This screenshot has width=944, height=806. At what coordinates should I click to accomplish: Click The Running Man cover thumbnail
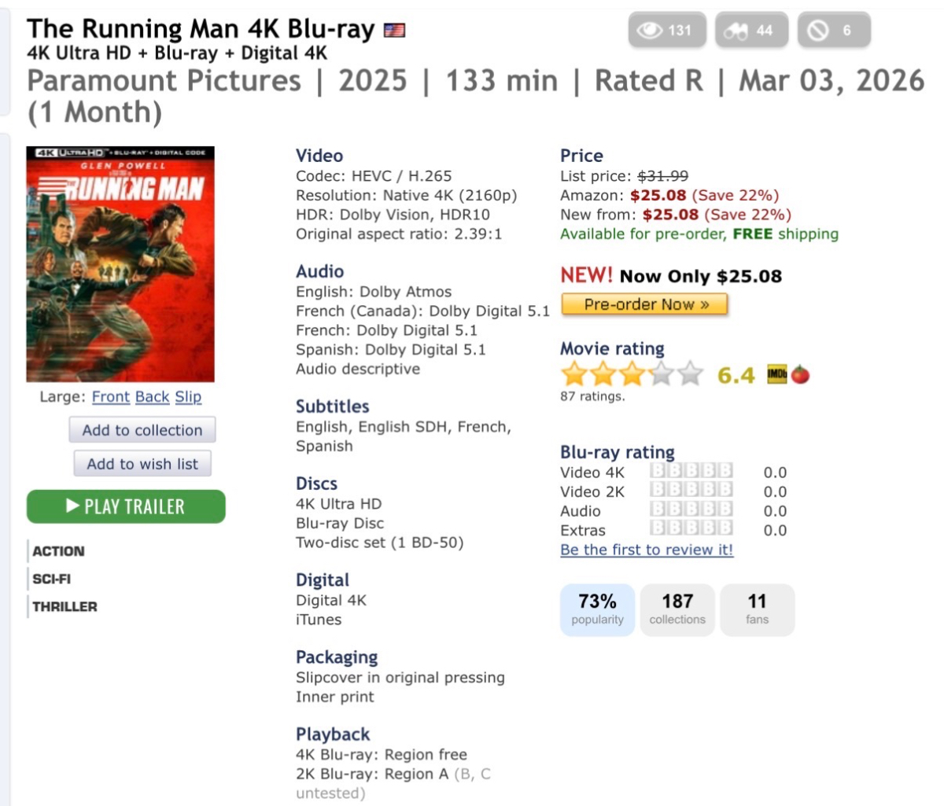120,264
